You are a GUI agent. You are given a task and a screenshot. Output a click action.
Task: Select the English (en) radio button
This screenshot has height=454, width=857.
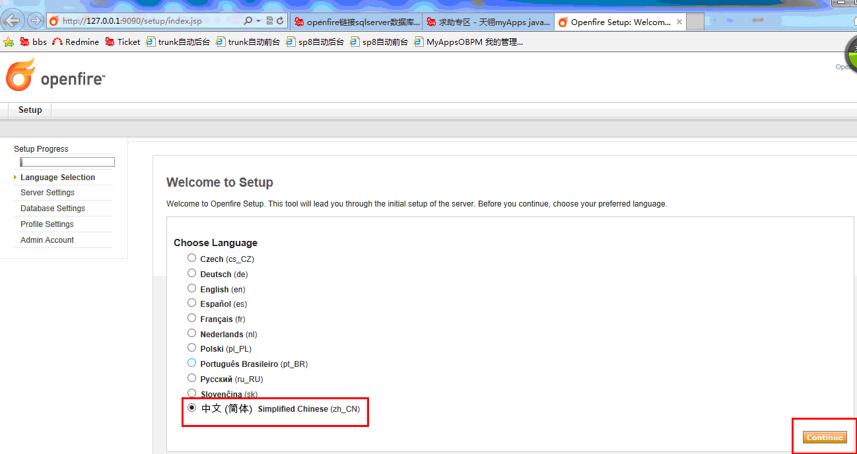tap(191, 288)
